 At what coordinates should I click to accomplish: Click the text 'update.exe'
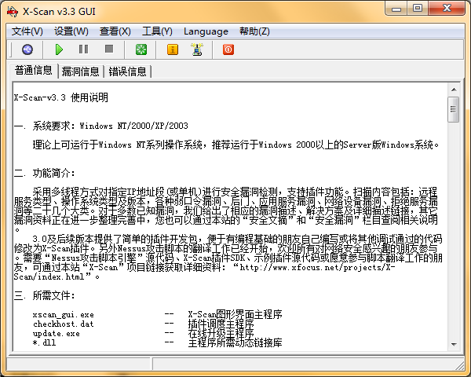(57, 333)
